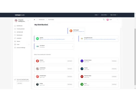
Task: Click the Create podcast plus icon
Action: tap(15, 29)
